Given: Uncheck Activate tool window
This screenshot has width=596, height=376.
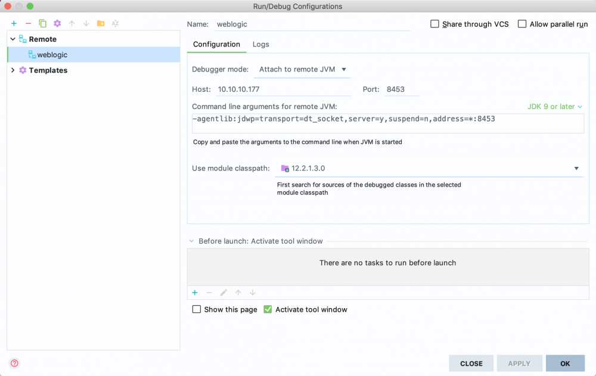Looking at the screenshot, I should [x=268, y=309].
